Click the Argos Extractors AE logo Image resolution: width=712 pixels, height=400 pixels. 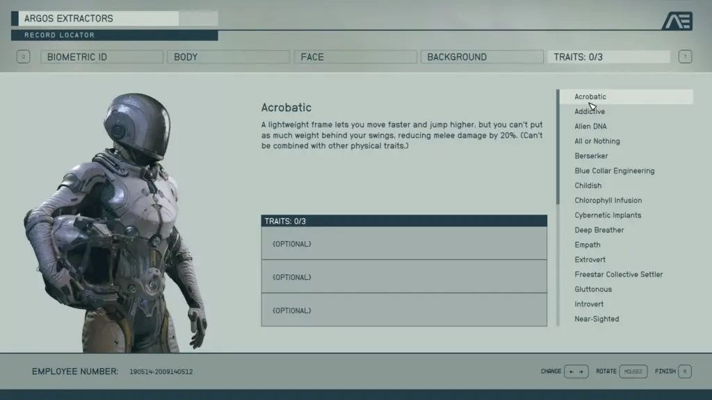pyautogui.click(x=677, y=21)
